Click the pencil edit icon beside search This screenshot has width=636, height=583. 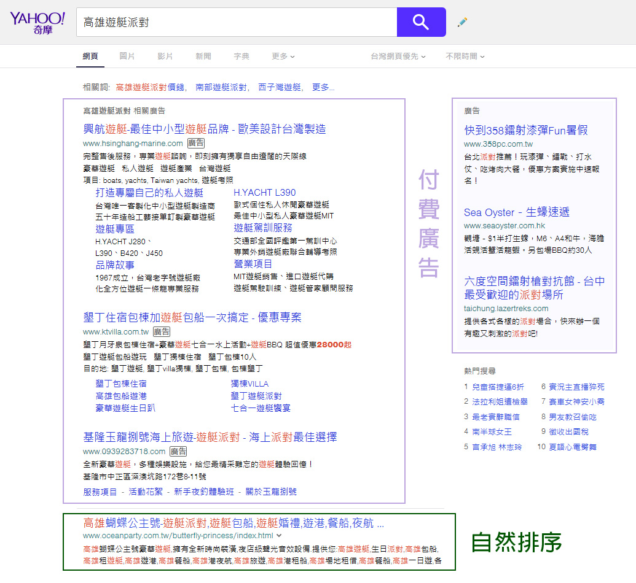462,22
